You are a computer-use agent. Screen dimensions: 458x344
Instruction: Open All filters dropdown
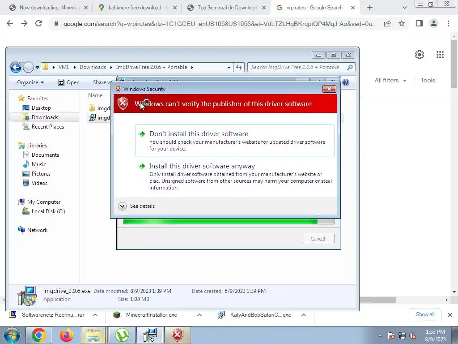[390, 80]
